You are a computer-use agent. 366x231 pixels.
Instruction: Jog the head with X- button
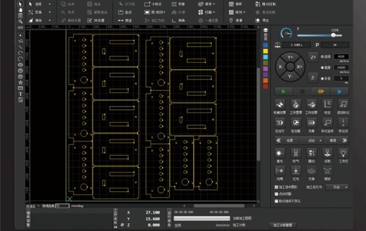(281, 67)
